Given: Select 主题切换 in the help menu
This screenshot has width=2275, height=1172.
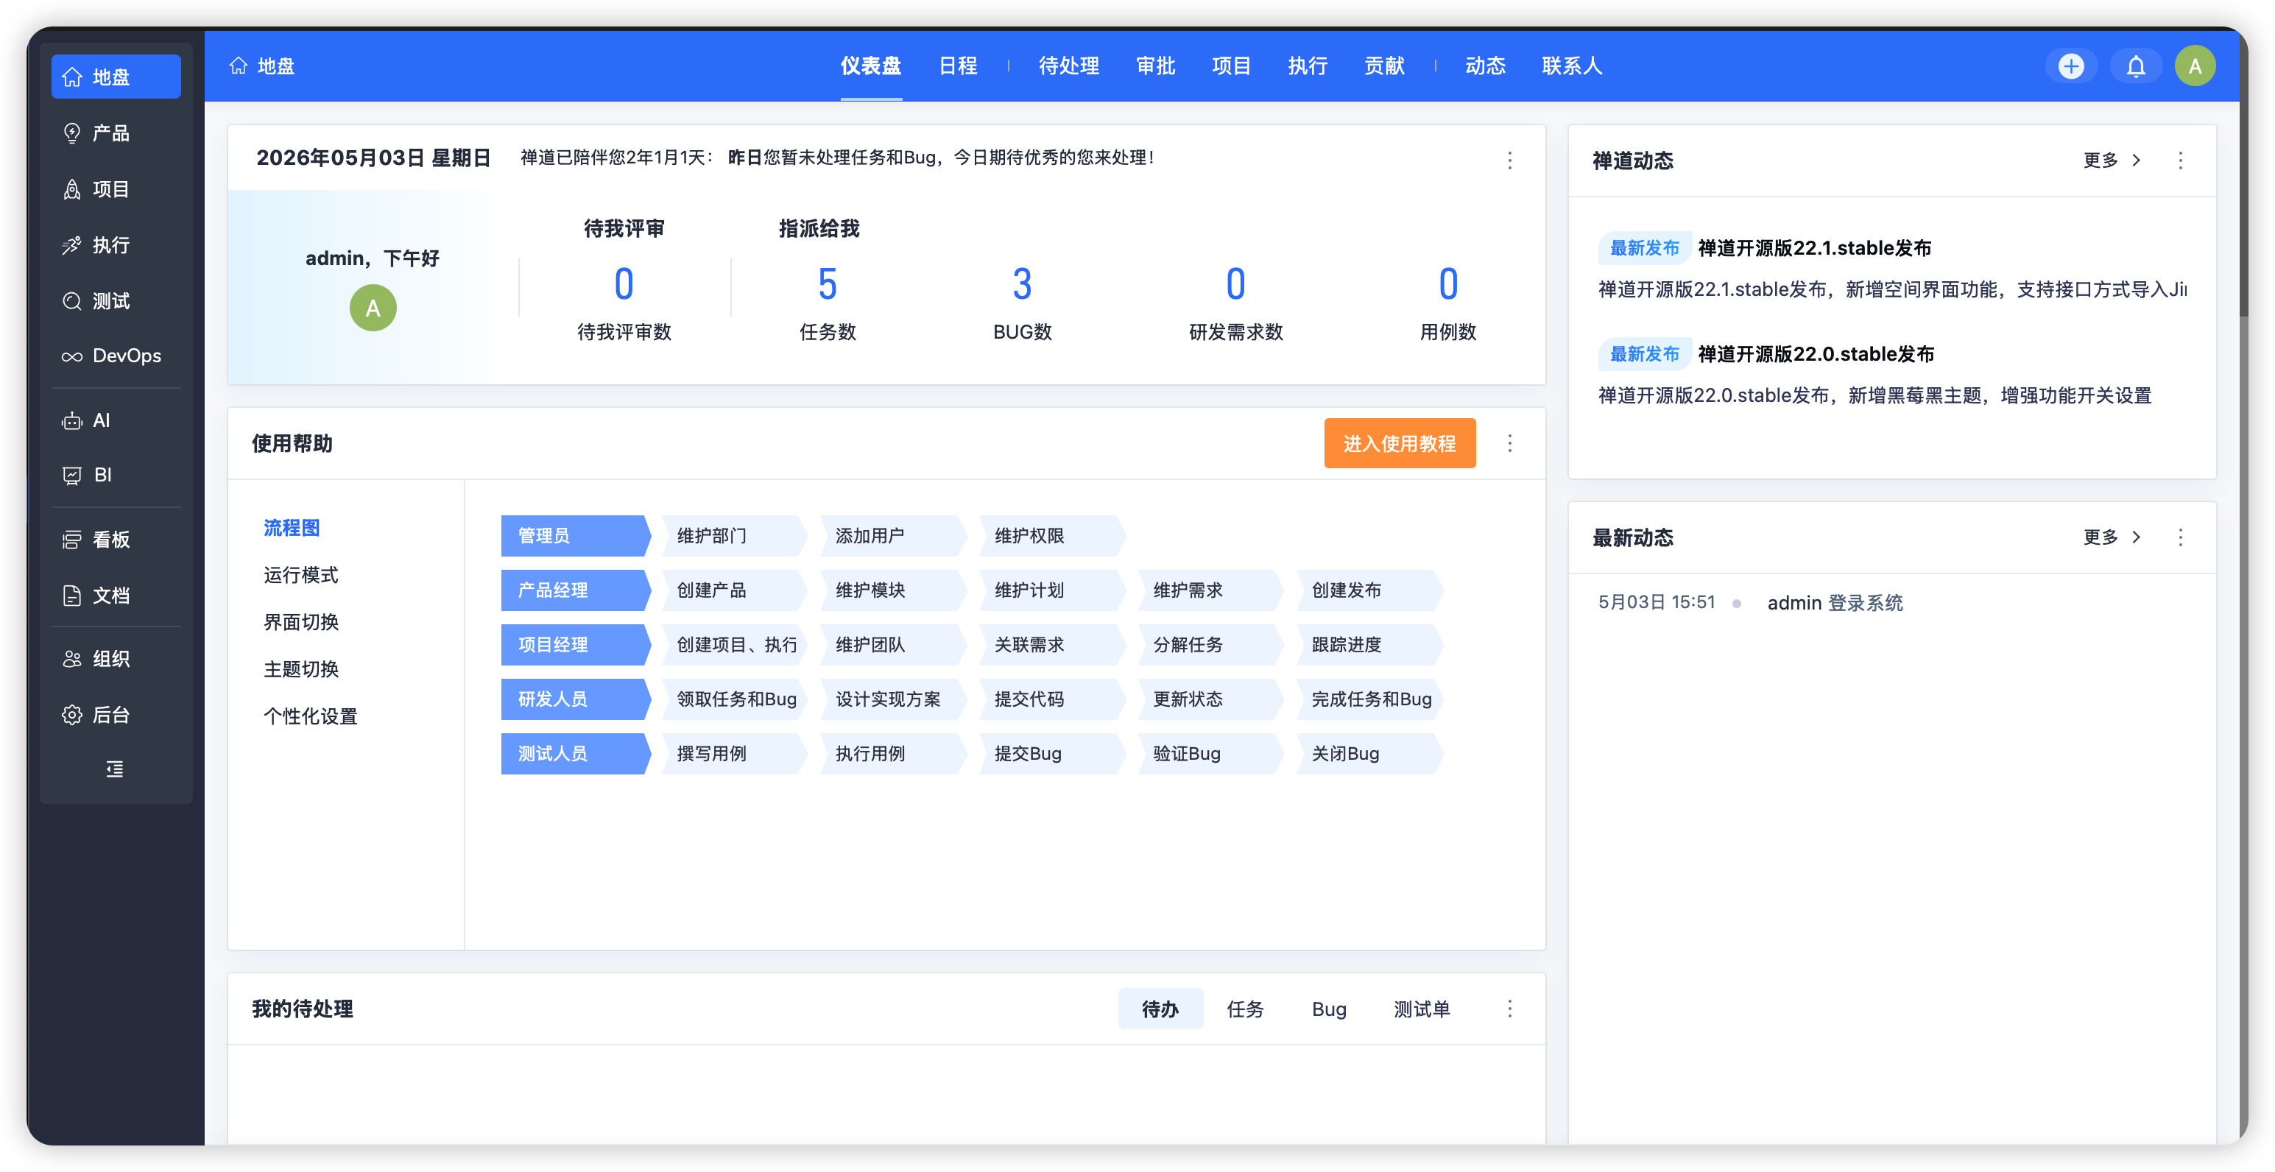Looking at the screenshot, I should click(300, 669).
